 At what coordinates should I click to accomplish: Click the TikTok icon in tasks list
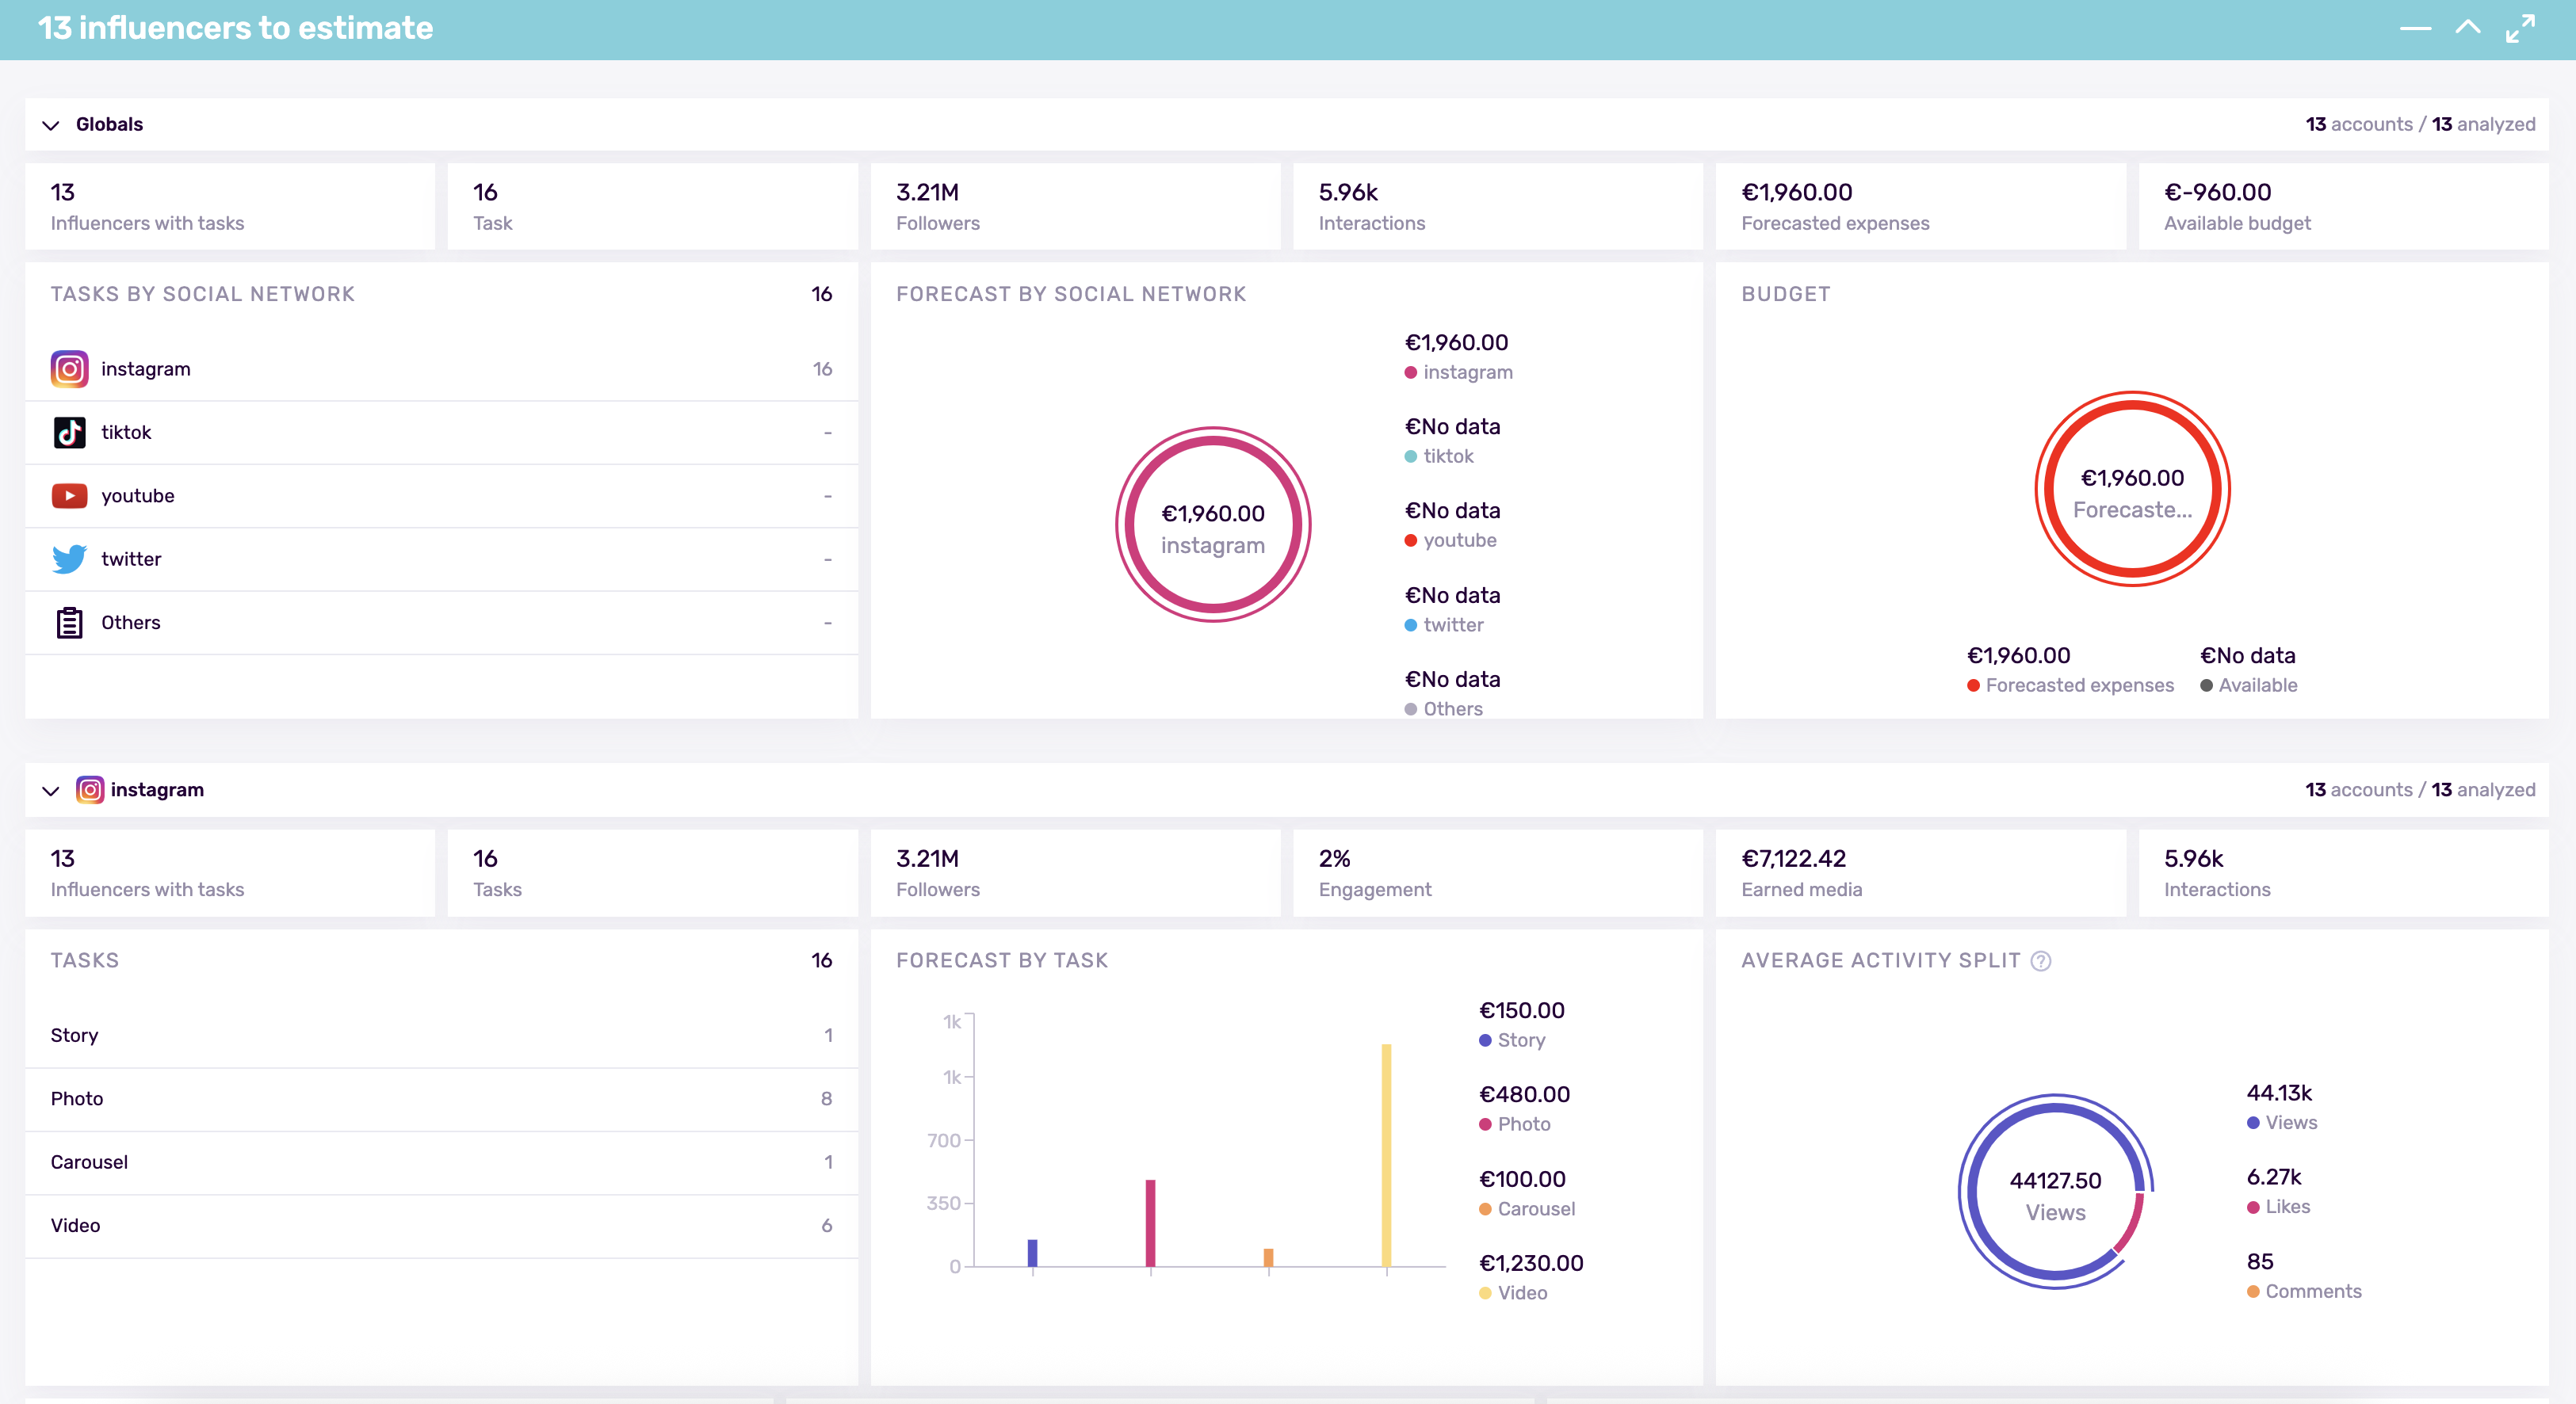(69, 433)
